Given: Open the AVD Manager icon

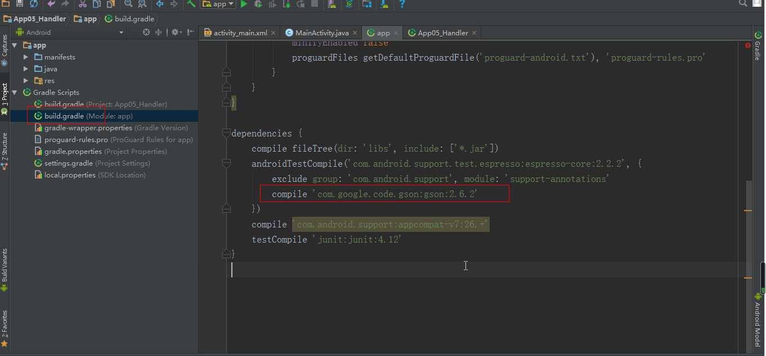Looking at the screenshot, I should pyautogui.click(x=332, y=3).
